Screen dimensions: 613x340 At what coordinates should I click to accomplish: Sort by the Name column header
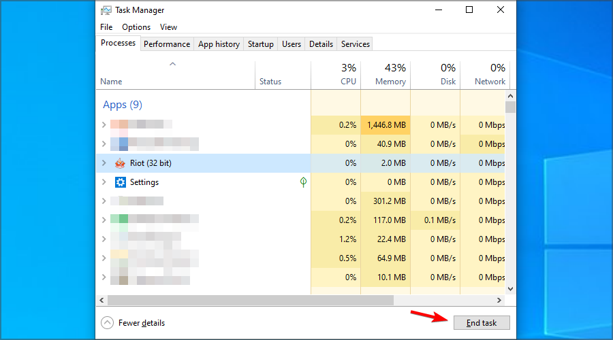pos(176,75)
